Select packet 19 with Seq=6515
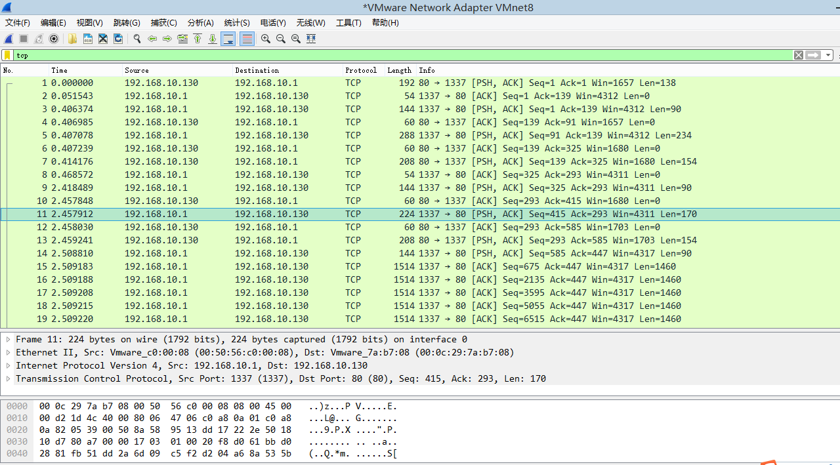Viewport: 840px width, 465px height. coord(420,319)
